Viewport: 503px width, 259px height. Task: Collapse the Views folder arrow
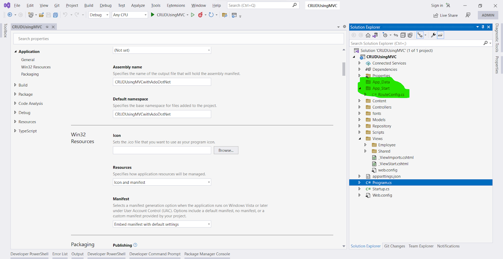click(360, 138)
